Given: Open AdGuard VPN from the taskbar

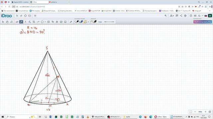Looking at the screenshot, I should tap(99, 117).
